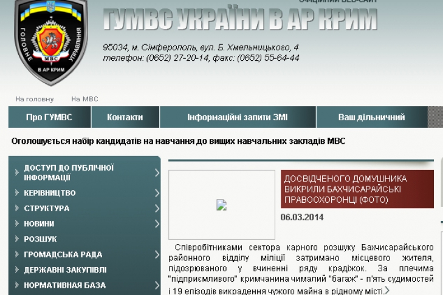Open the broken news image thumbnail
This screenshot has width=443, height=295.
[x=221, y=205]
